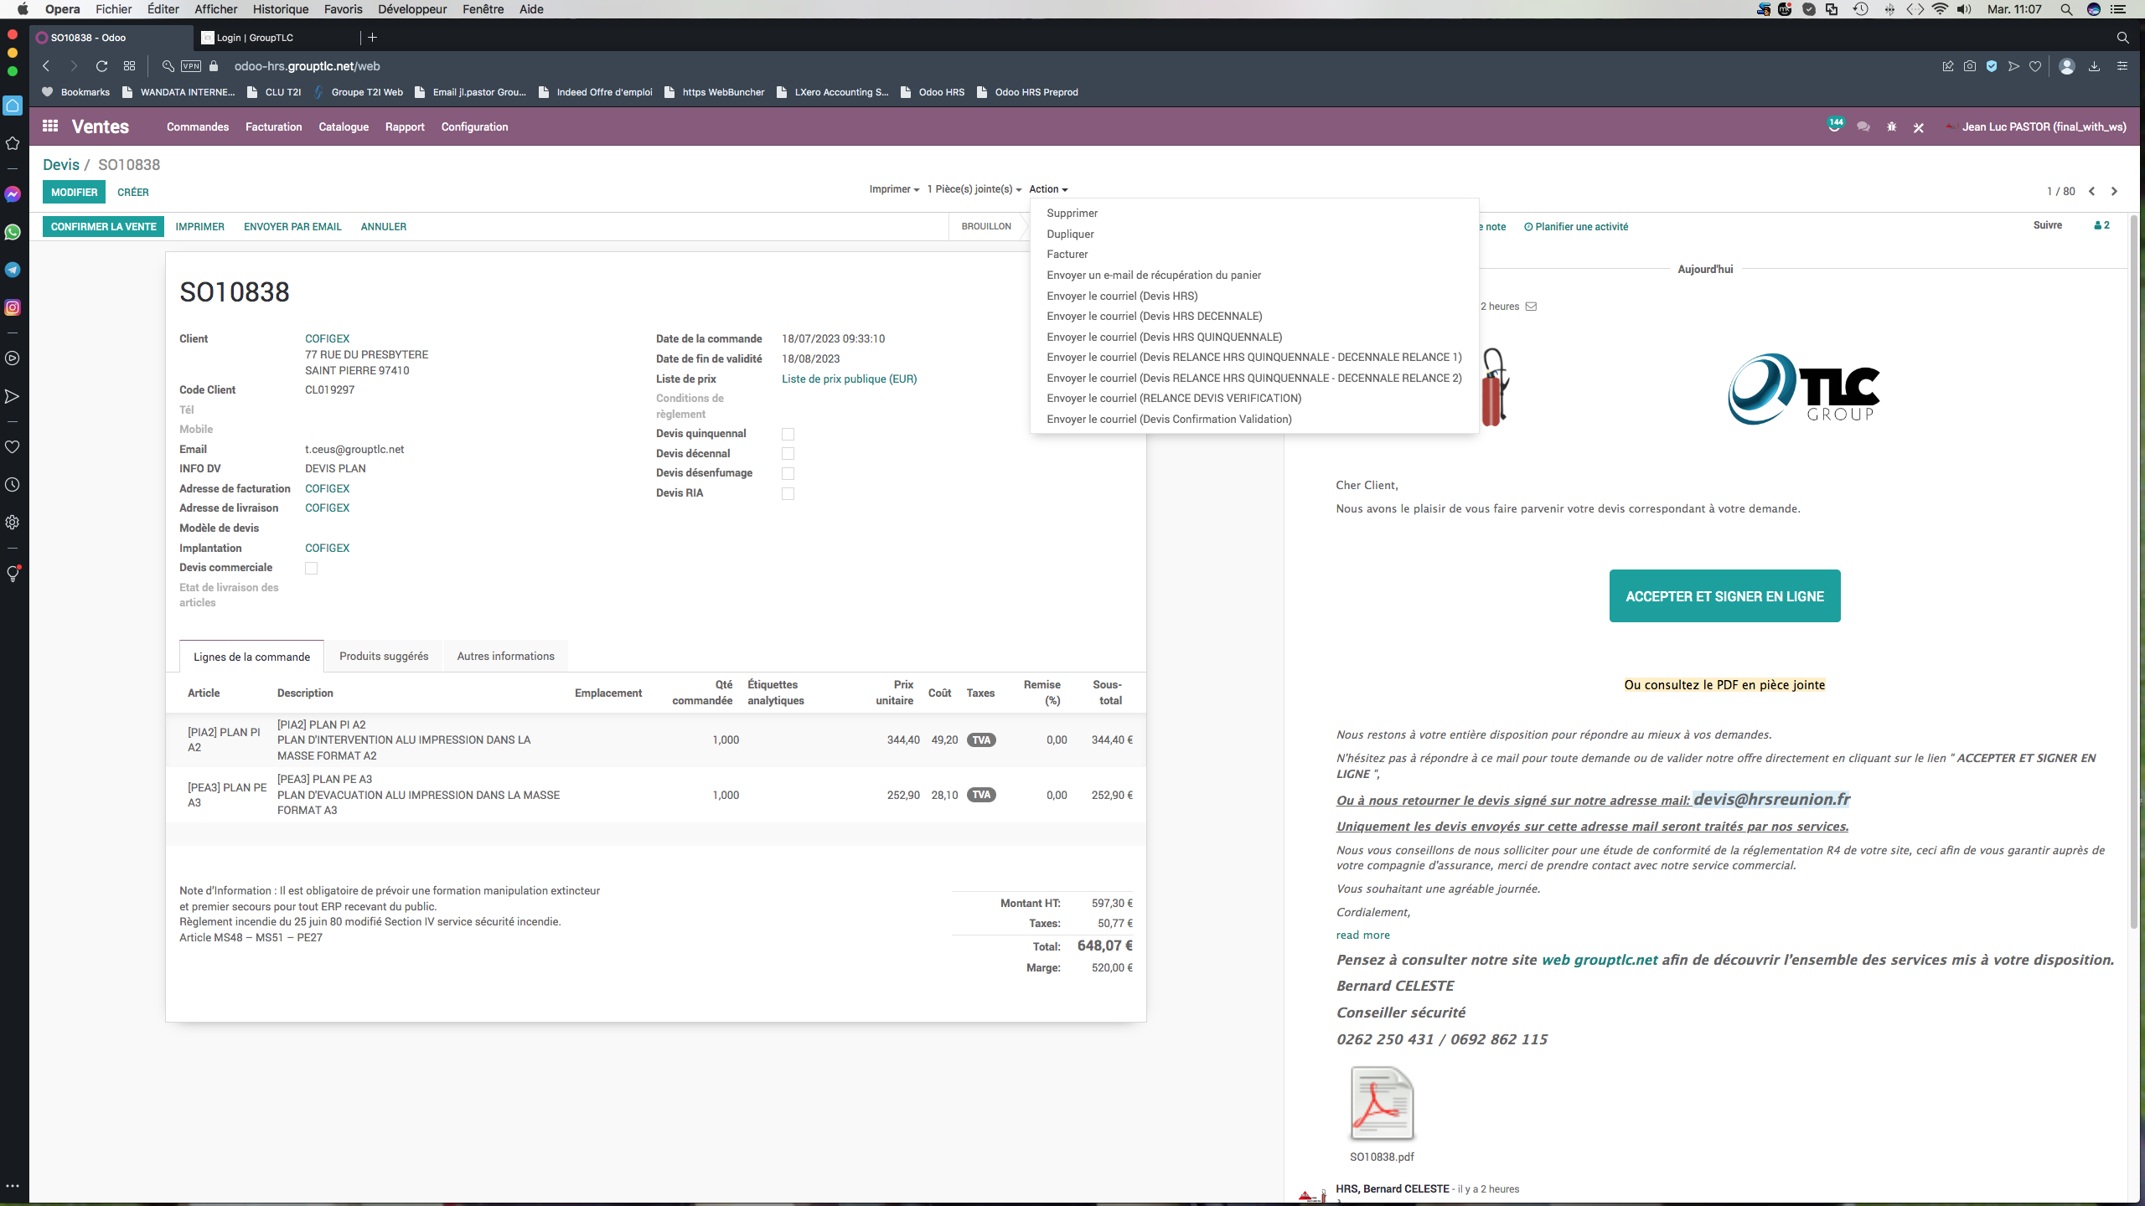Collapse the Action dropdown
The height and width of the screenshot is (1206, 2145).
[1048, 189]
